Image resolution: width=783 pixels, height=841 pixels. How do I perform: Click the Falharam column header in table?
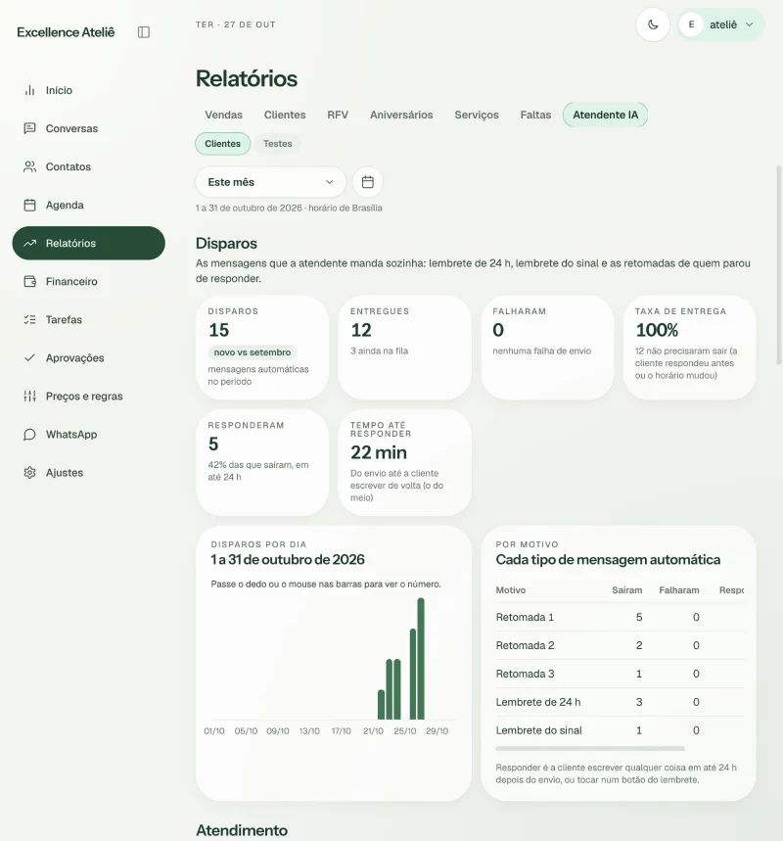(679, 590)
